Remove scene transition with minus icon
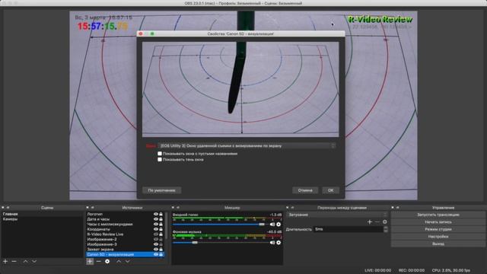 377,221
